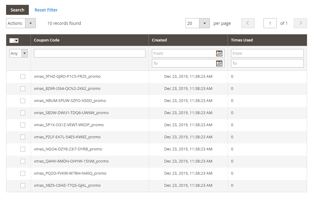Tick checkbox for xmas_9THZ-GJRD-P1C5-FR25_promo
Viewport: 315px width, 207px height.
coord(23,77)
